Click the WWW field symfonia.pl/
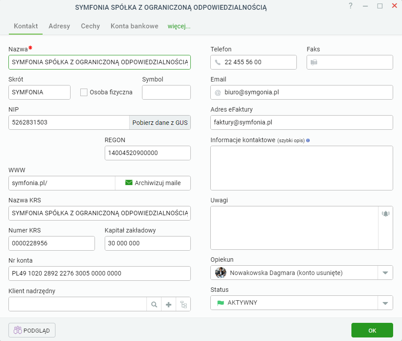The image size is (402, 341). coord(62,183)
